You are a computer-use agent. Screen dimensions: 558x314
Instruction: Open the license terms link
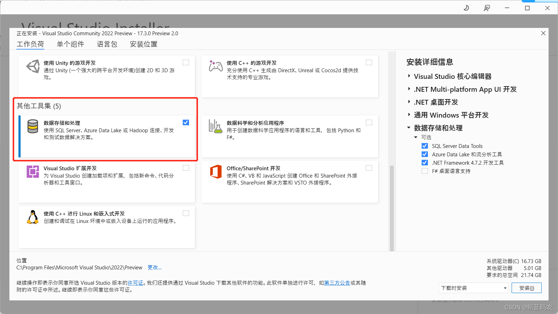click(135, 283)
